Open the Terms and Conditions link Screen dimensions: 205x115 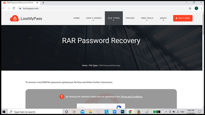(x=131, y=97)
